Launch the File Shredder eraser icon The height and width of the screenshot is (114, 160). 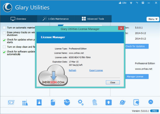tap(136, 102)
